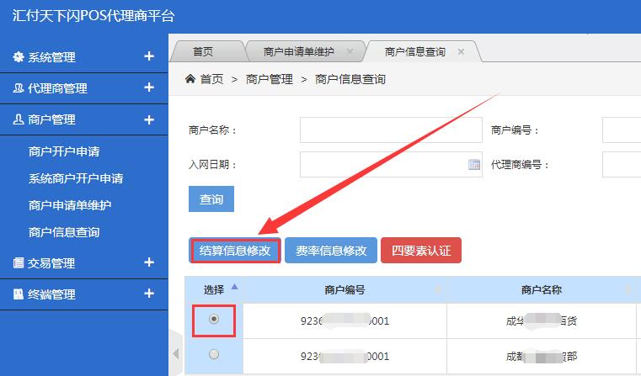Click 商户管理 in the breadcrumb
The height and width of the screenshot is (376, 641).
click(x=270, y=79)
